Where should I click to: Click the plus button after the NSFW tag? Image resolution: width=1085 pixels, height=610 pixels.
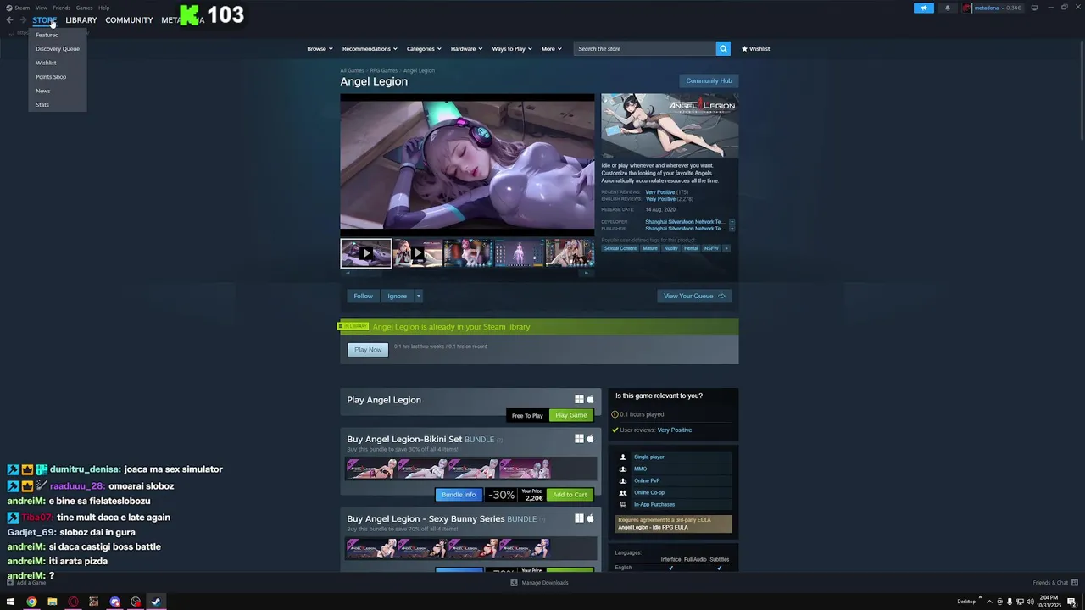pyautogui.click(x=726, y=248)
